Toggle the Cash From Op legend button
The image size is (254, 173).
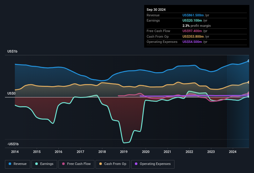pos(113,164)
